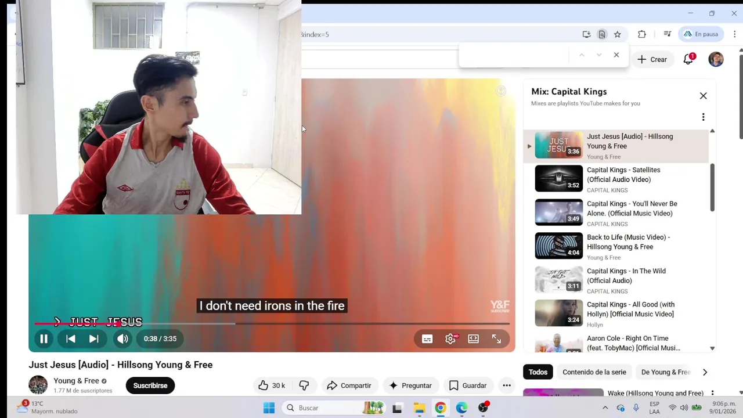Image resolution: width=743 pixels, height=418 pixels.
Task: Mute the video player volume
Action: pos(122,339)
